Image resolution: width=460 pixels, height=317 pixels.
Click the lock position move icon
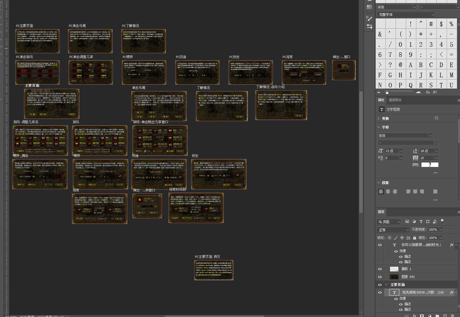(402, 238)
